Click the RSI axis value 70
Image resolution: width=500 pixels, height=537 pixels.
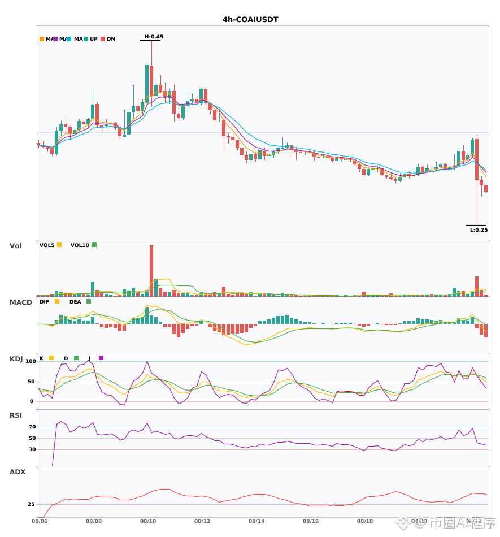pos(32,427)
